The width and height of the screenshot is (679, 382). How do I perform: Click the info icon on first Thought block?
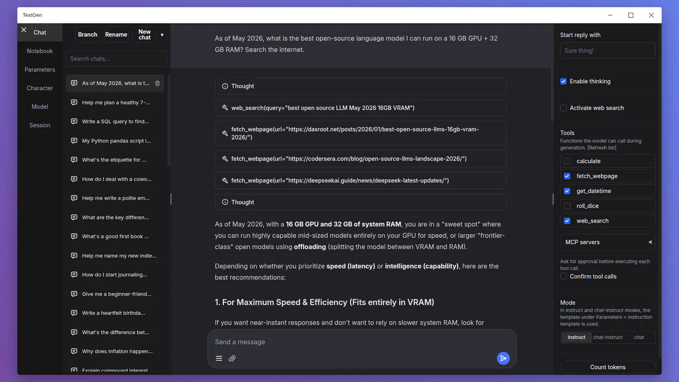pyautogui.click(x=225, y=86)
